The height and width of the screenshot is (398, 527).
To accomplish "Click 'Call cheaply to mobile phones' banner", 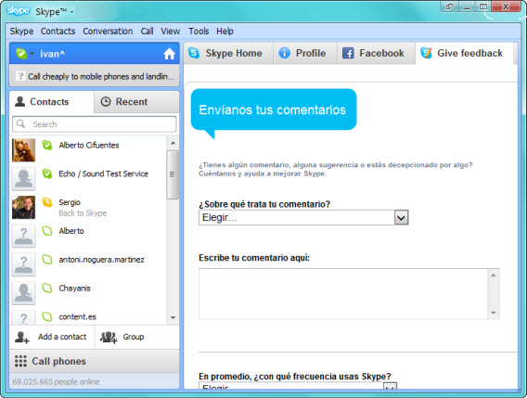I will tap(95, 77).
